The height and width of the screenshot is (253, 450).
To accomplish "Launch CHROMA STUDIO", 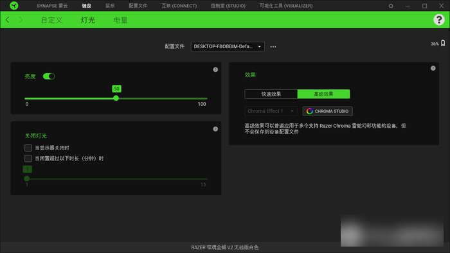I will (328, 111).
